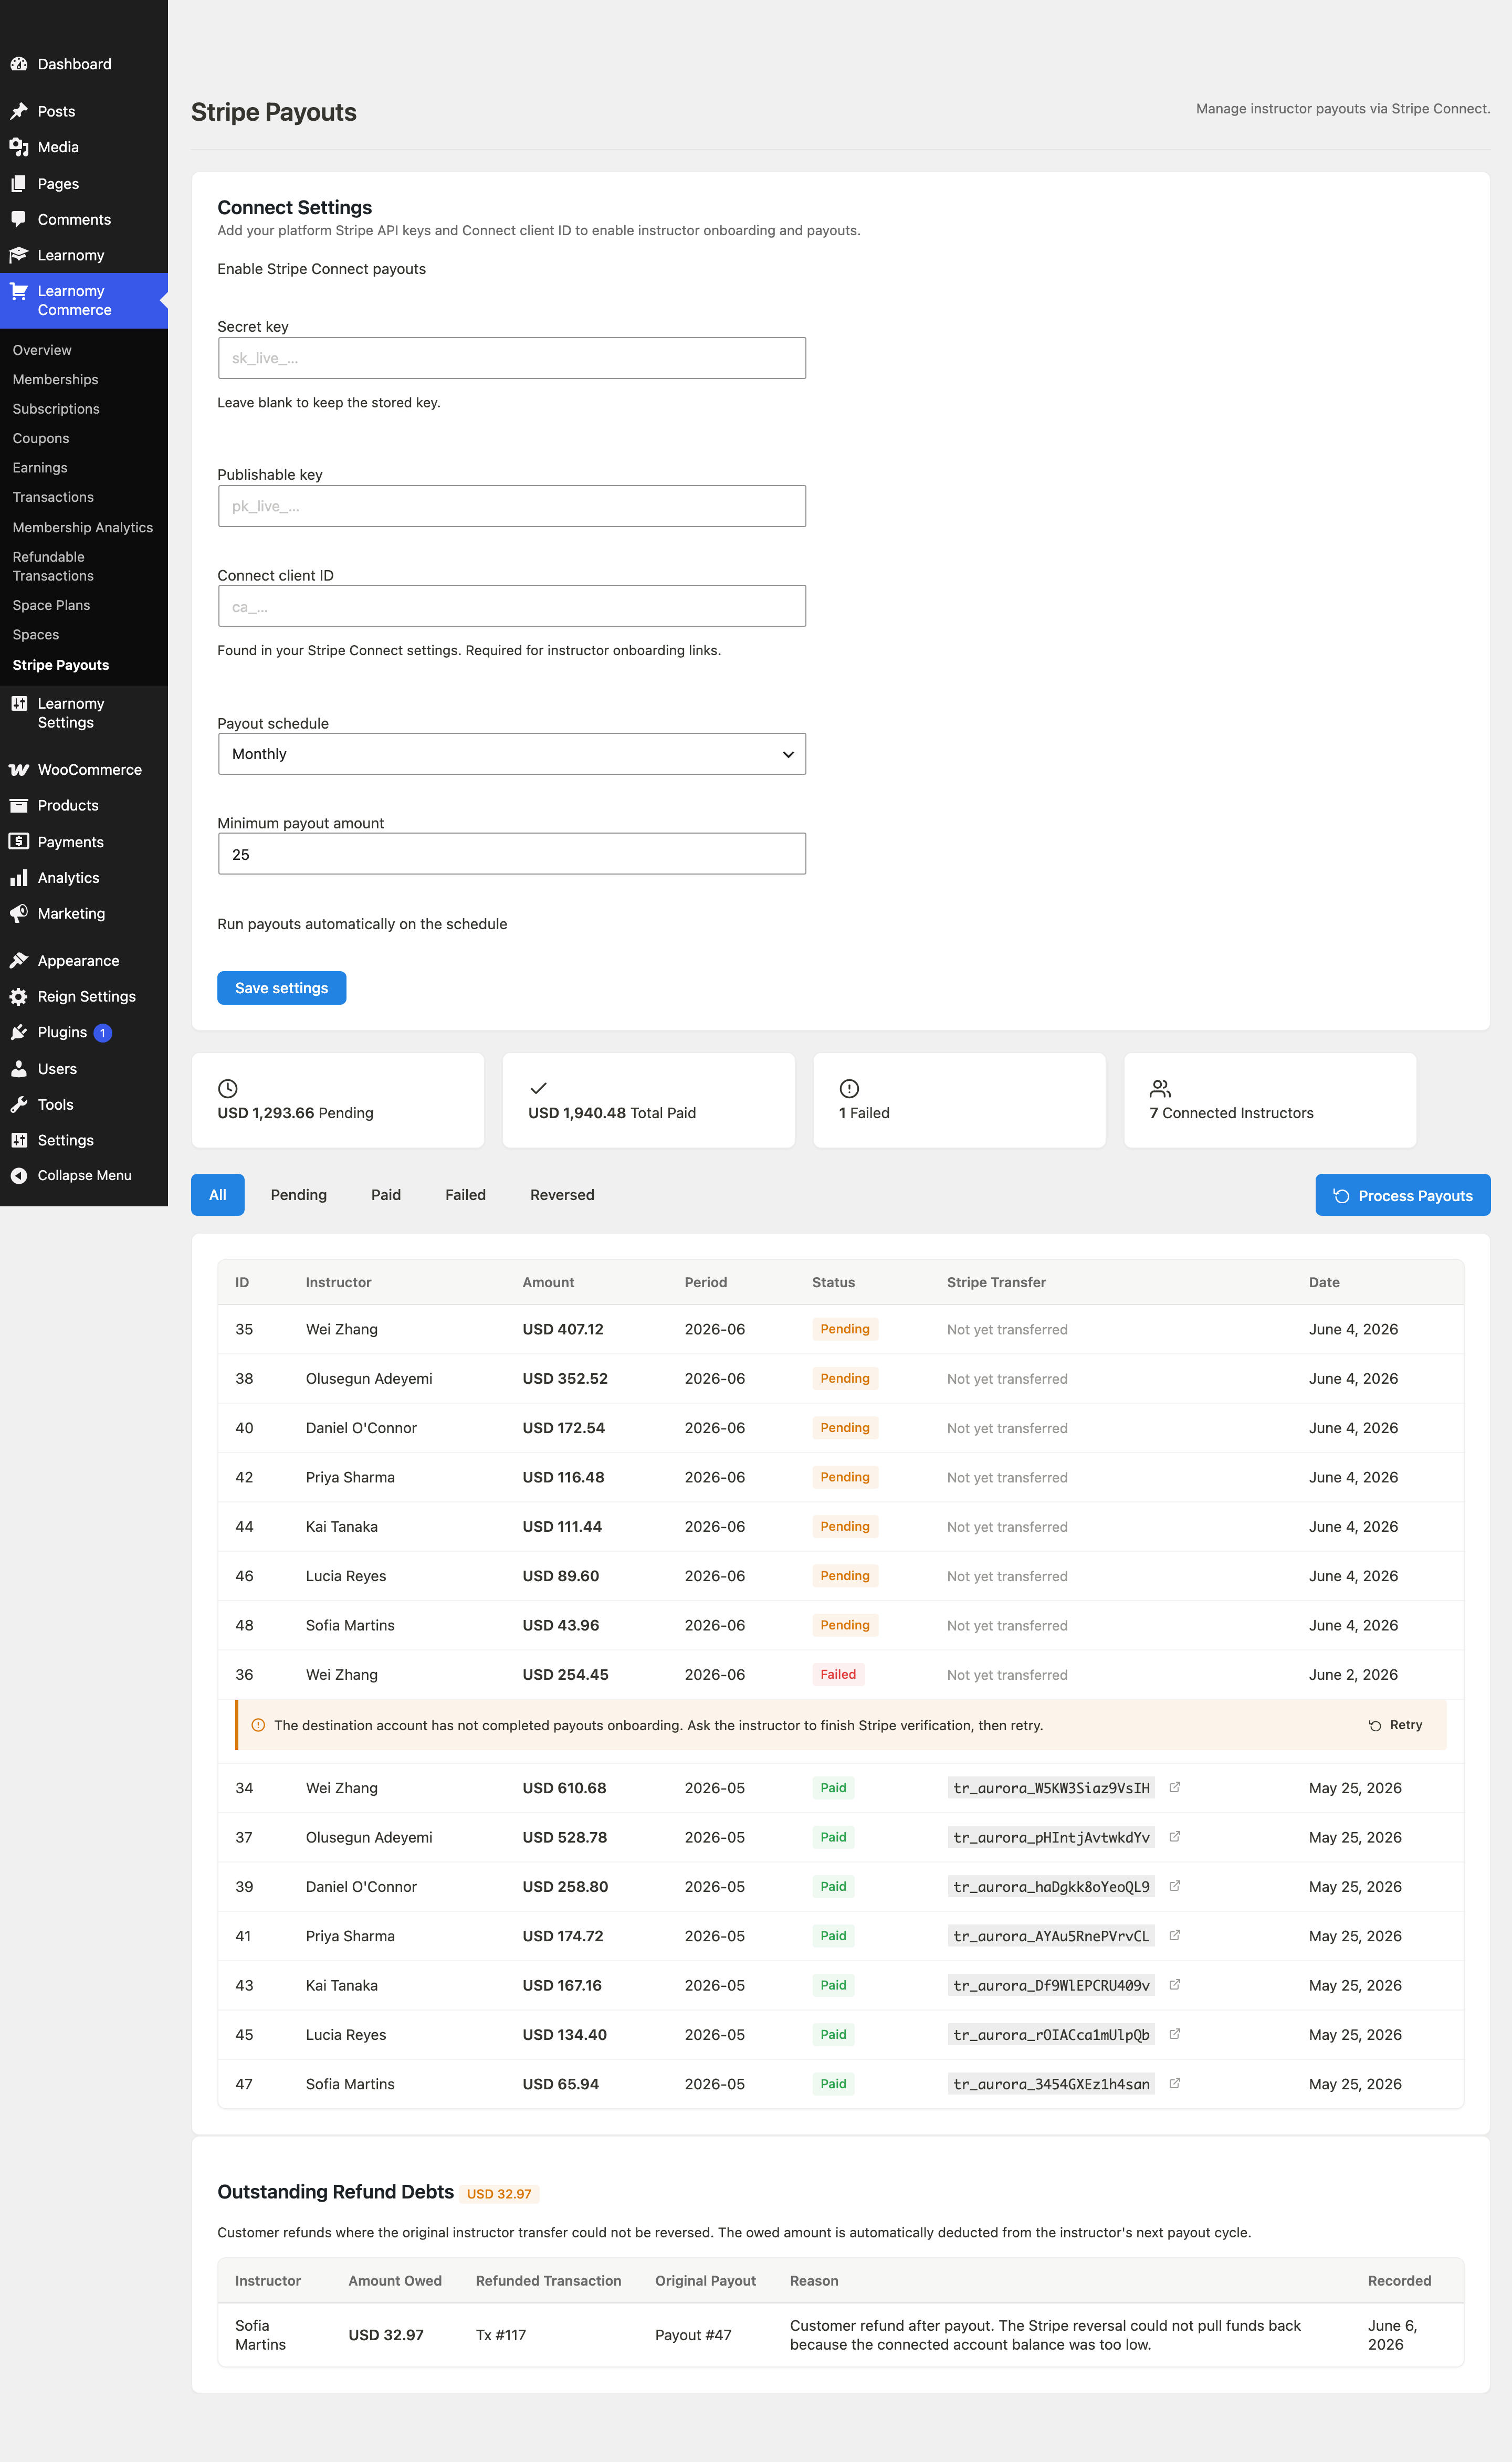The width and height of the screenshot is (1512, 2462).
Task: Open the Subscriptions submenu link
Action: point(56,409)
